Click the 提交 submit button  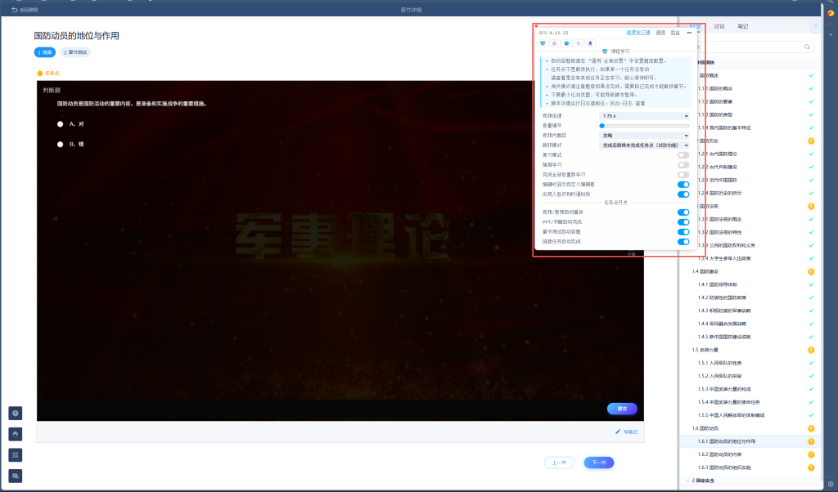(x=622, y=409)
